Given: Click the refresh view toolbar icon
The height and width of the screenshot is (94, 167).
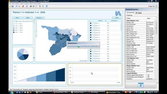Looking at the screenshot, I should [43, 6].
